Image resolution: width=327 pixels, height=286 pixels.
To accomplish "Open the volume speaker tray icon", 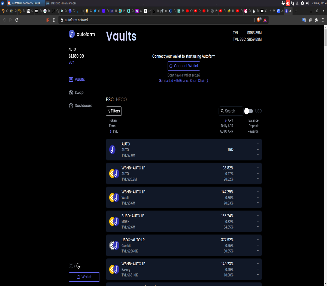I will coord(307,3).
